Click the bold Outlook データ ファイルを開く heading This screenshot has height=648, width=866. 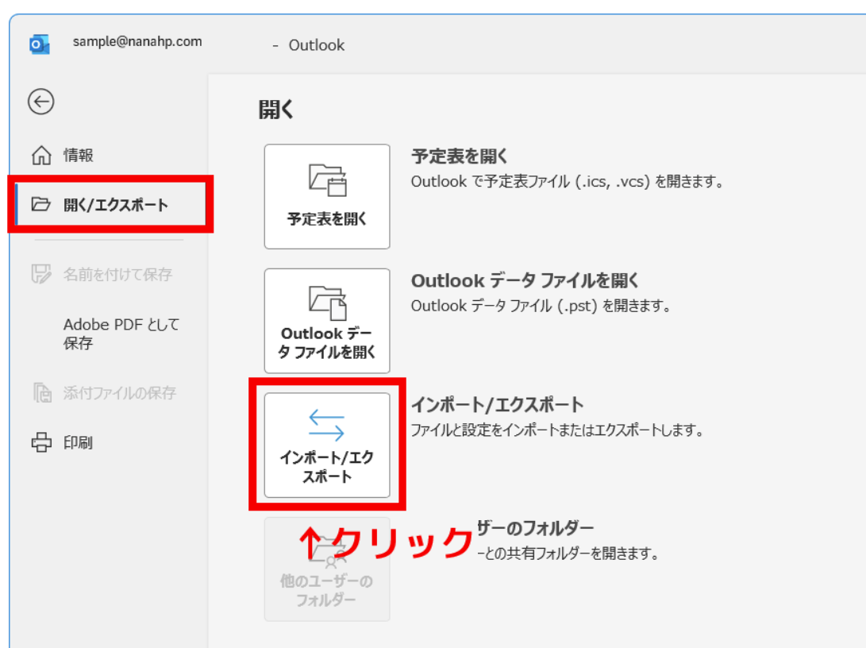click(525, 280)
